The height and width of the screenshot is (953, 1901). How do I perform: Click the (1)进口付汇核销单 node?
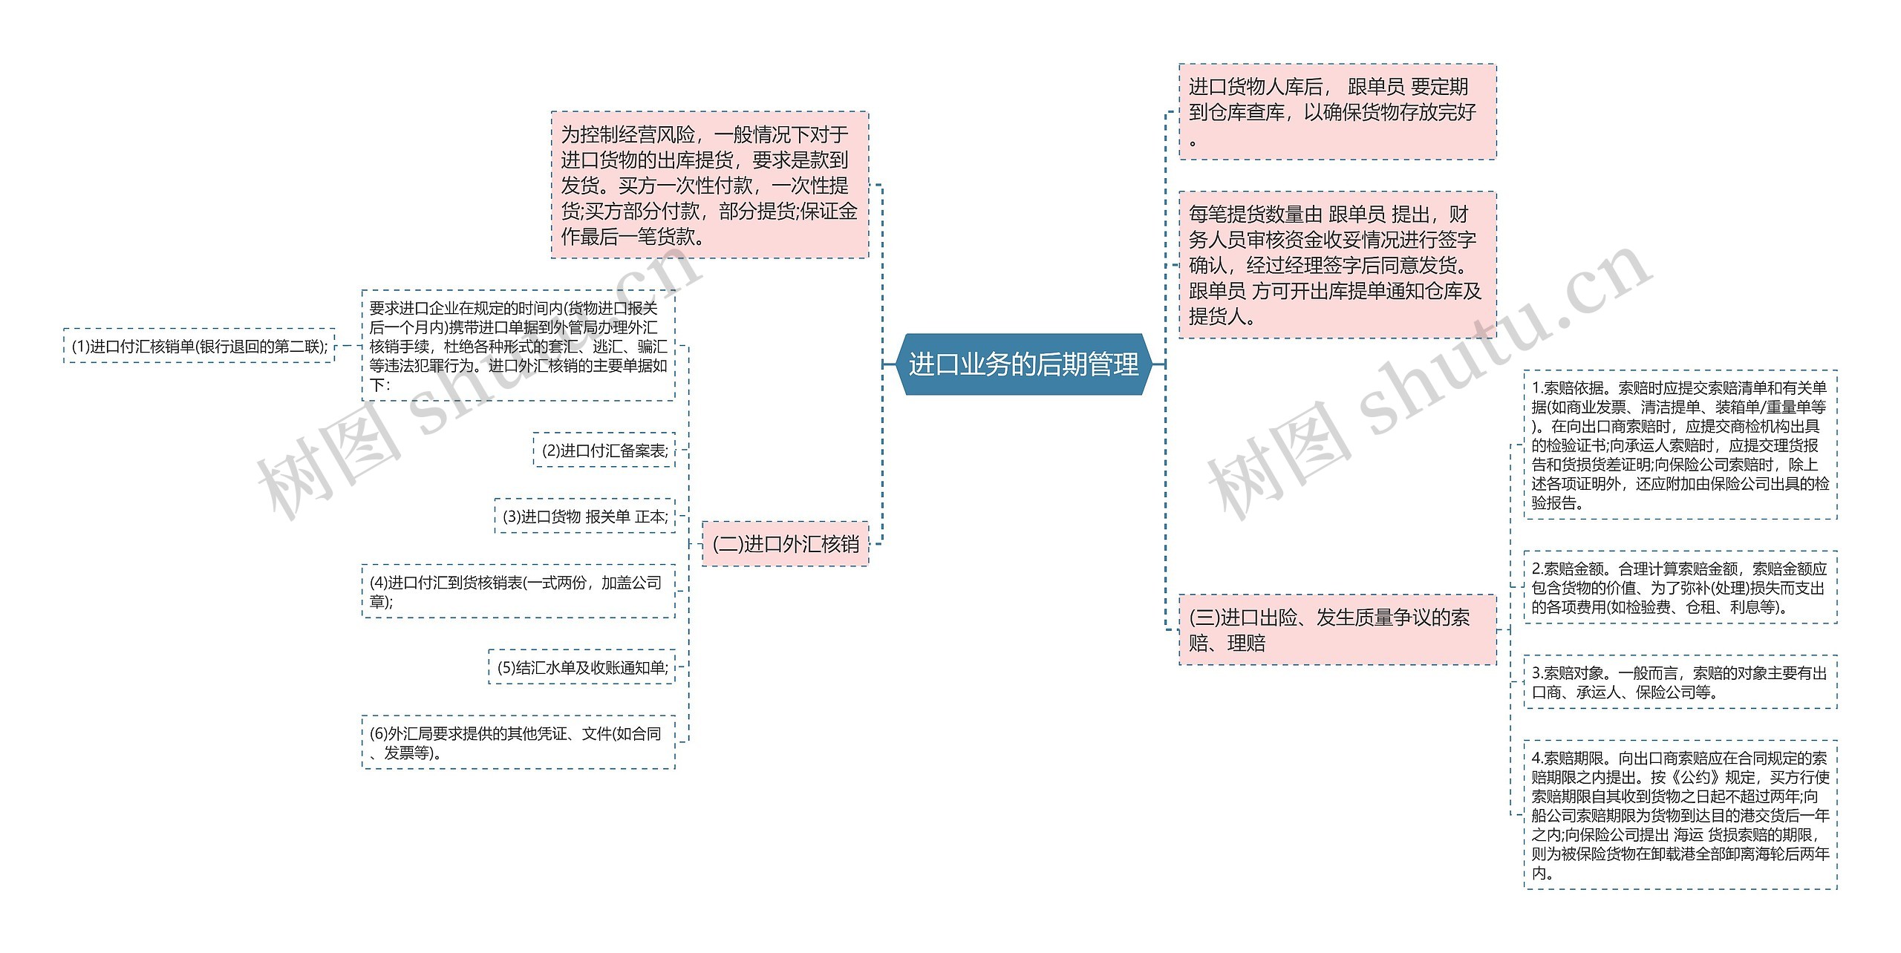(x=200, y=346)
